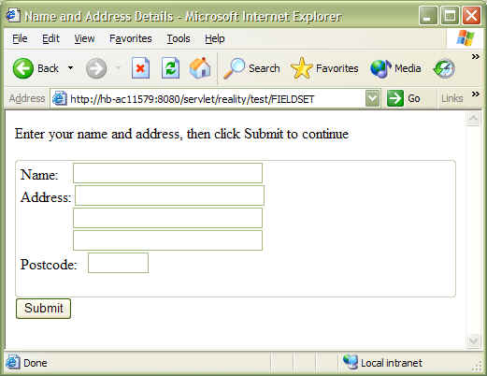Open the Media toolbar button
487x376 pixels.
(x=395, y=68)
